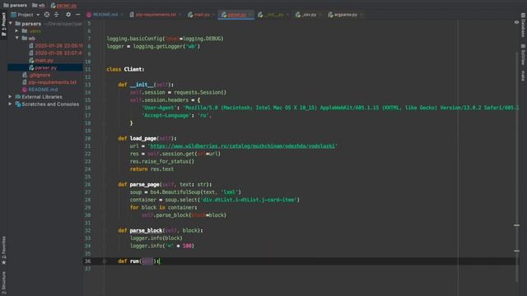Click scrollbar stripe marker near line 32
The height and width of the screenshot is (296, 527).
tap(517, 225)
